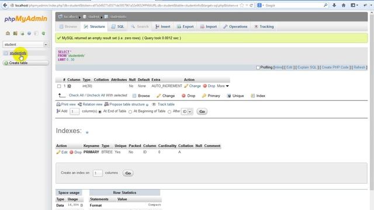Click the student database breadcrumb
This screenshot has width=374, height=210.
[x=93, y=17]
